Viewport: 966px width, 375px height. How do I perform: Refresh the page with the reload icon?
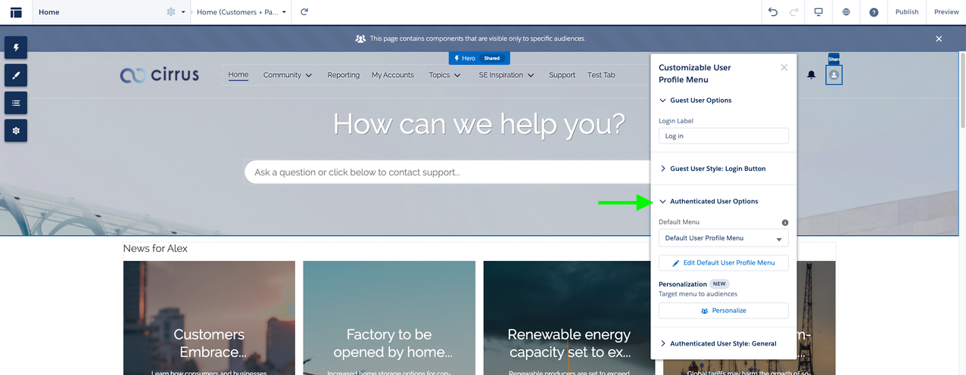pos(304,12)
